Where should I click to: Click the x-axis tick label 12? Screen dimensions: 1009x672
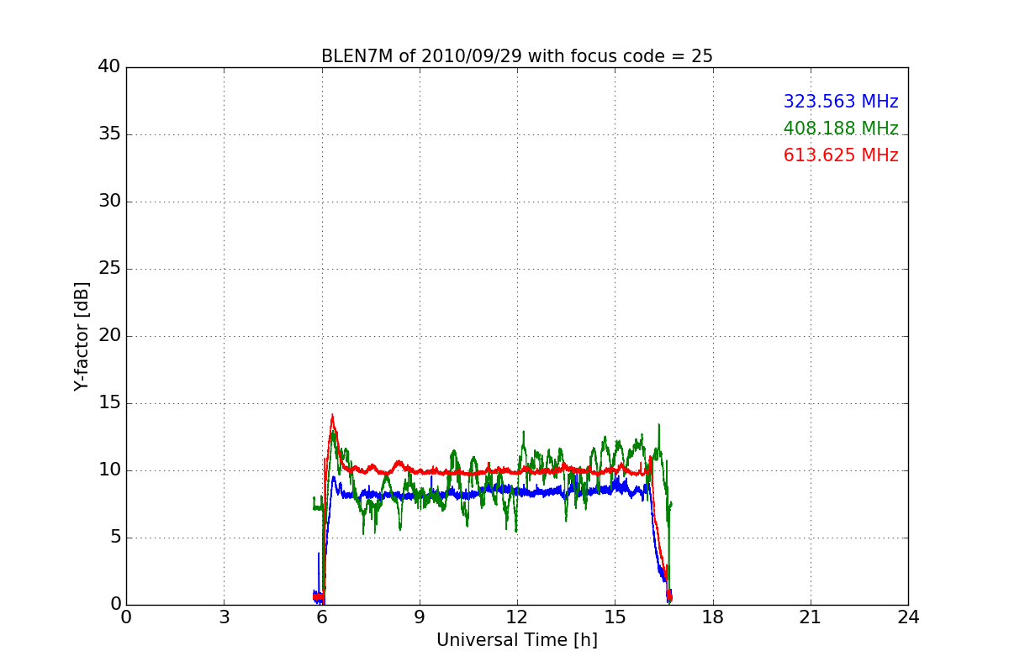pos(517,617)
